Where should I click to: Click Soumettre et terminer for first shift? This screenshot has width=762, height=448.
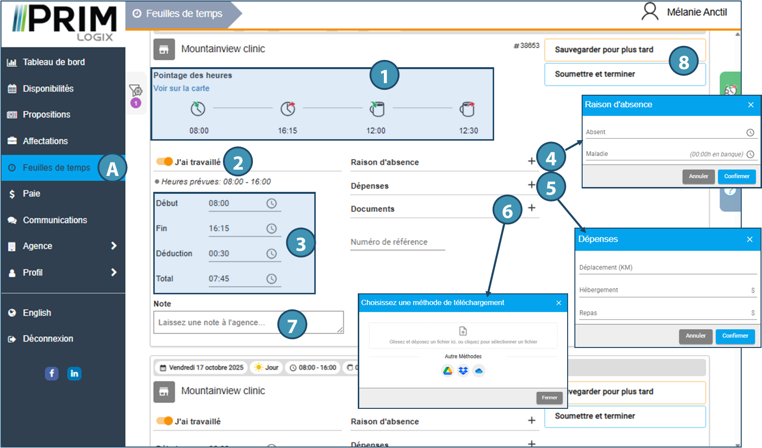pos(595,74)
